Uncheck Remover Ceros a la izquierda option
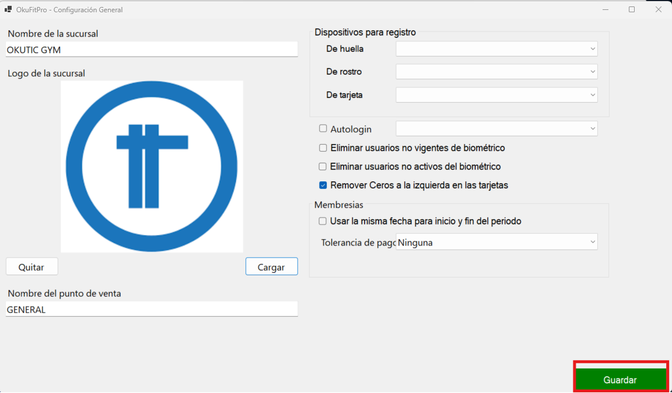The height and width of the screenshot is (393, 672). (323, 185)
